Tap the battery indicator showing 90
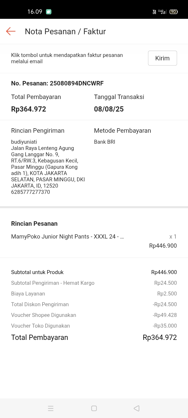Screen dimensions: 188x418 [174, 12]
